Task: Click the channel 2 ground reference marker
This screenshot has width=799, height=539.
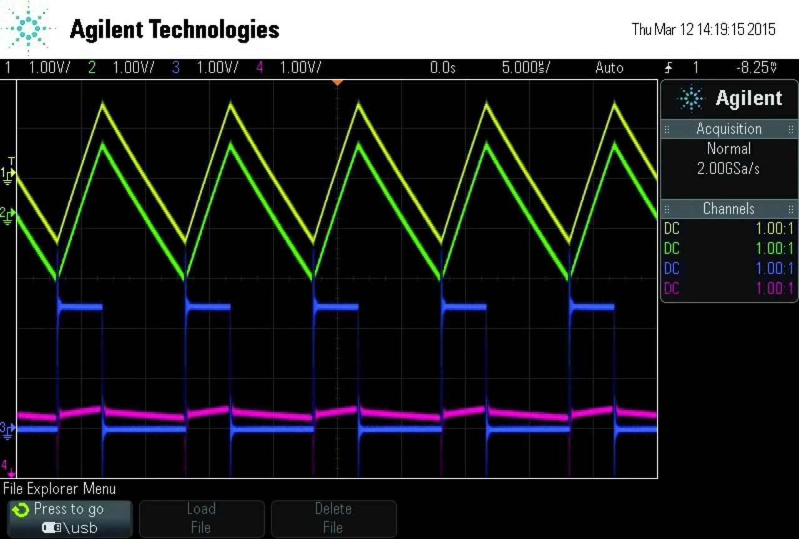Action: click(x=8, y=216)
